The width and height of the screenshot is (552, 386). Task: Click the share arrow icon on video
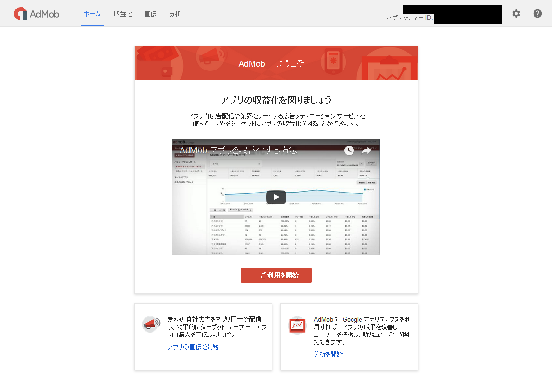366,150
